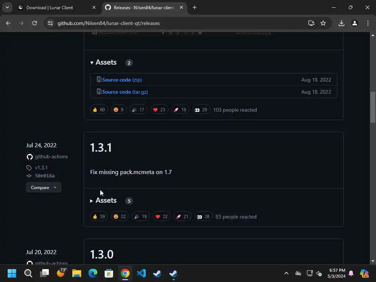Click the browser forward arrow
Viewport: 376px width, 282px height.
(21, 23)
